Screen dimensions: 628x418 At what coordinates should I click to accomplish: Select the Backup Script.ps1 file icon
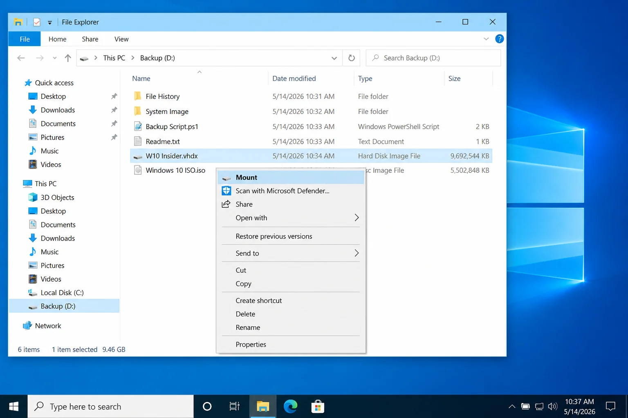[x=138, y=127]
